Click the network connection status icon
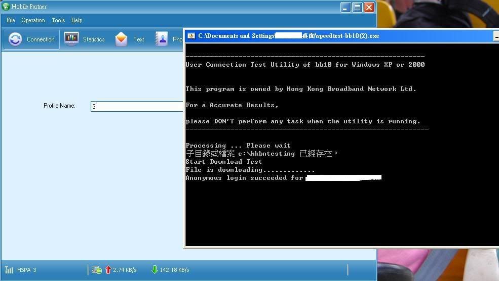Image resolution: width=499 pixels, height=281 pixels. pyautogui.click(x=96, y=270)
